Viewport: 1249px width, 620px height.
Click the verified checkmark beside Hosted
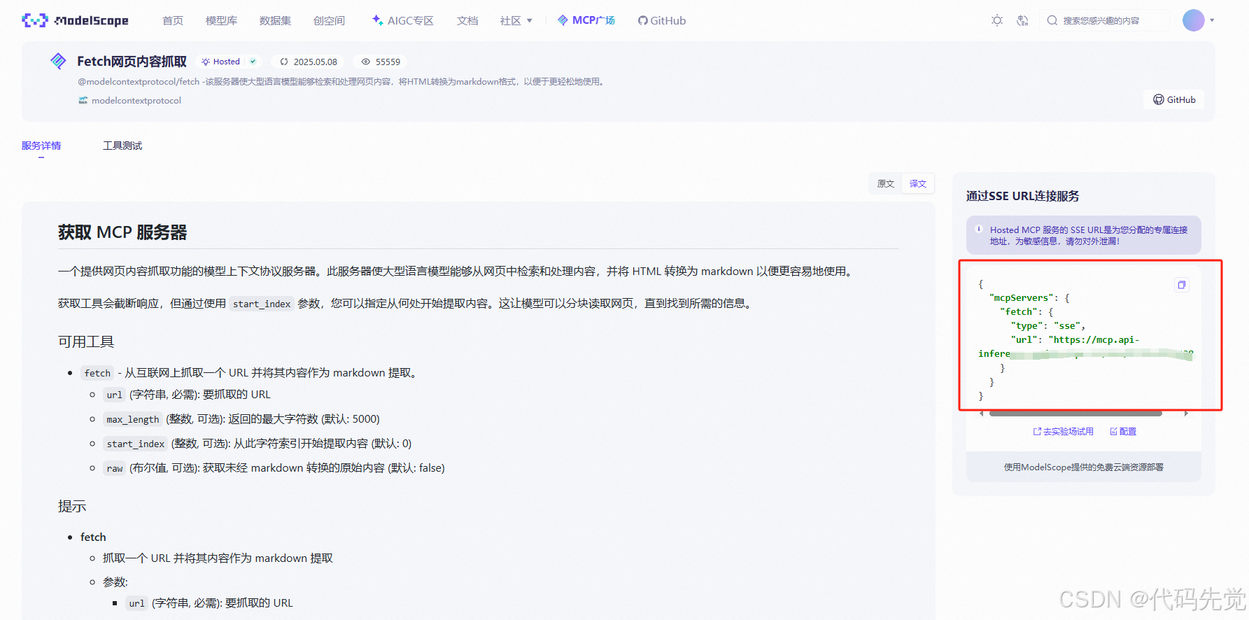(253, 62)
